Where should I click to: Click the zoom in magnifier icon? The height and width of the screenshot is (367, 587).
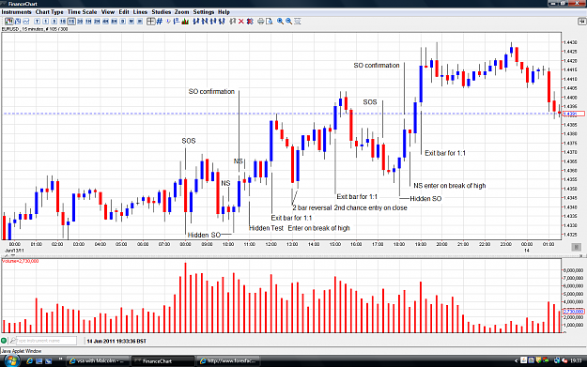coord(281,22)
